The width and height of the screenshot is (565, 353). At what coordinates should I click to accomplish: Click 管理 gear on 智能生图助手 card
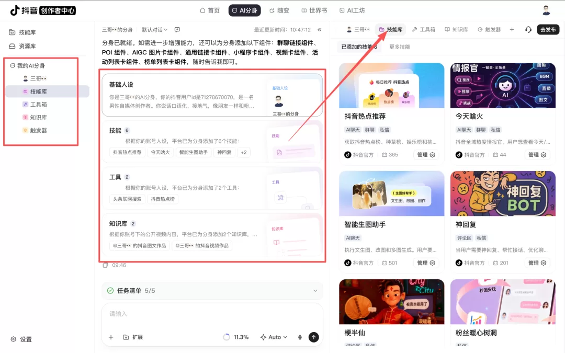pyautogui.click(x=426, y=263)
